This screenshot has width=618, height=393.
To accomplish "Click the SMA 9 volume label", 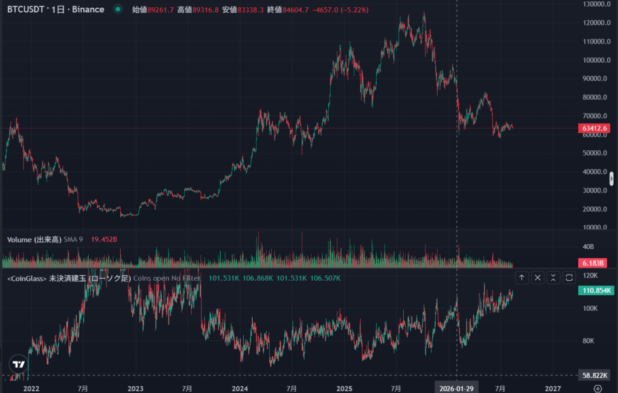I will tap(73, 239).
